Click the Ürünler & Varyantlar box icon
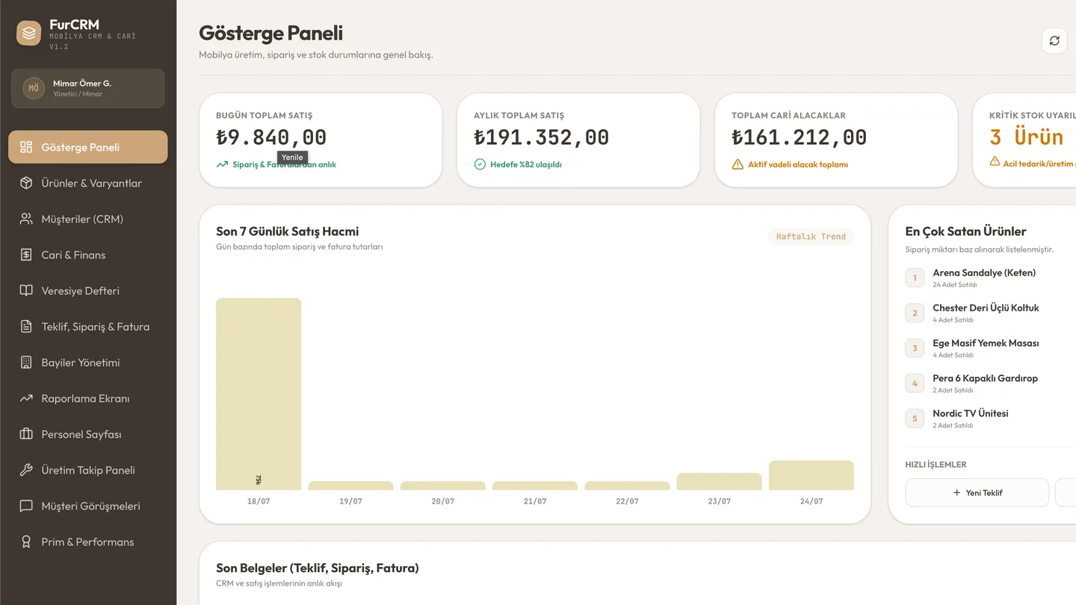 [26, 183]
